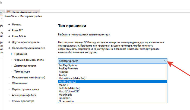190x110 pixels.
Task: Select Marlin 2 firmware option
Action: tap(113, 85)
